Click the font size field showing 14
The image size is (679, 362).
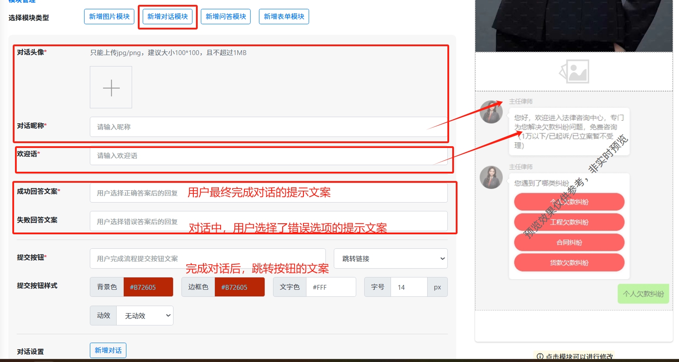409,287
